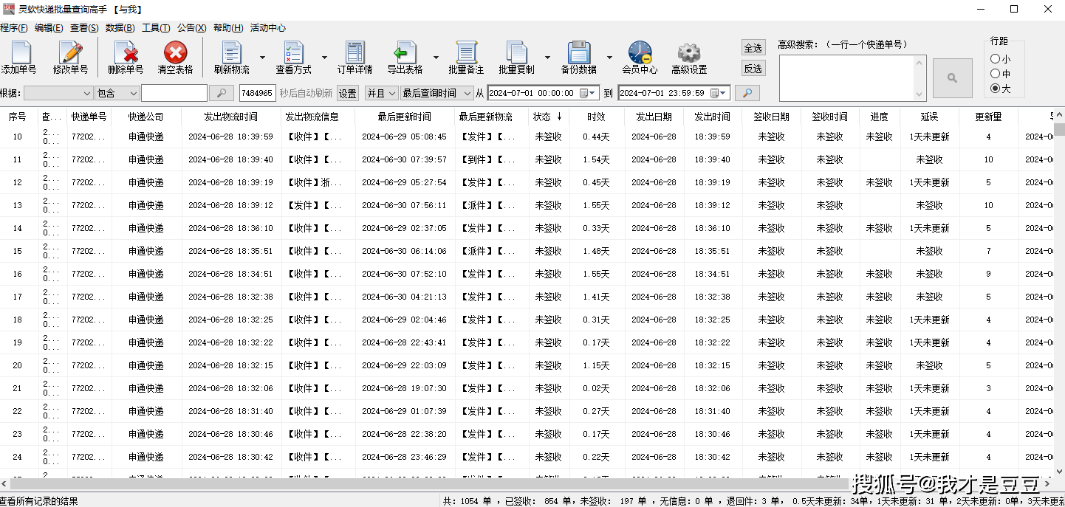Open the 根据 field combo box

point(58,93)
